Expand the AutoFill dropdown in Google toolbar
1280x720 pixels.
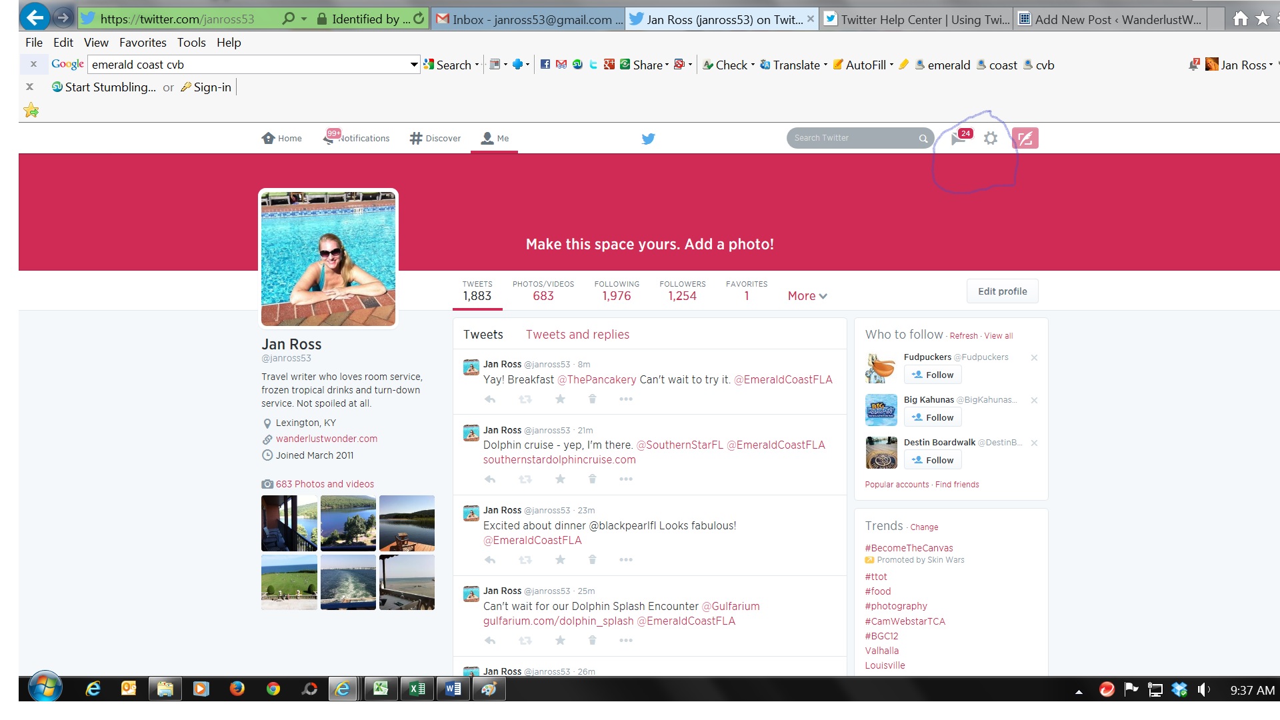(891, 65)
